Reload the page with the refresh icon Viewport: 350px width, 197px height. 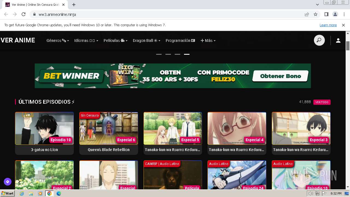click(x=24, y=14)
